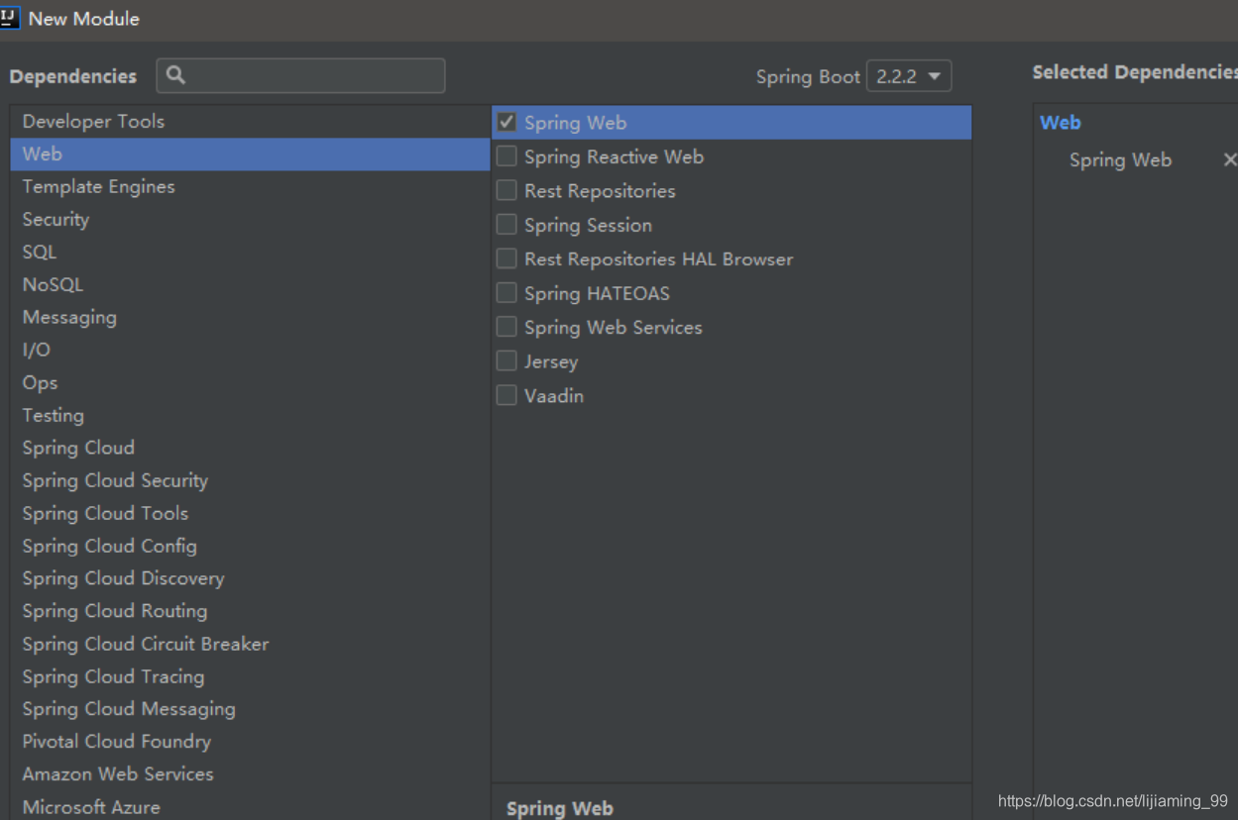Image resolution: width=1238 pixels, height=820 pixels.
Task: Open the Spring Cloud Discovery category
Action: (250, 578)
